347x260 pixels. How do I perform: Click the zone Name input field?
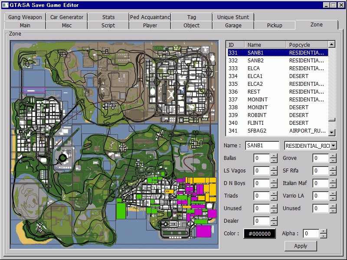coord(262,146)
